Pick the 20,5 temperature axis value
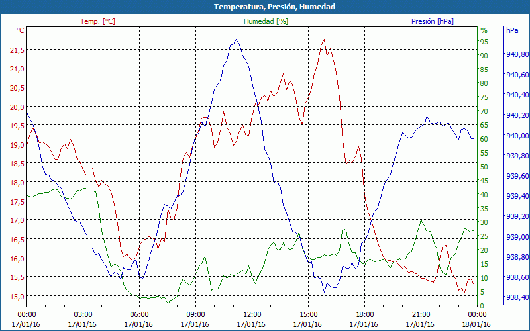Image resolution: width=530 pixels, height=331 pixels. coord(17,88)
